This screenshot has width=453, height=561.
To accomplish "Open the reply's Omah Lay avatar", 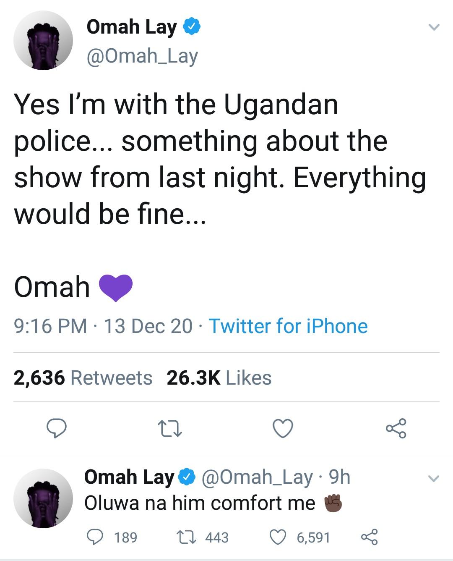I will coord(43,498).
